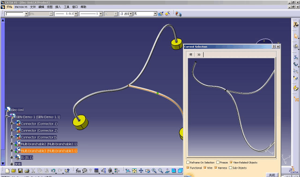Viewport: 300px width, 177px height.
Task: Click the yellow connector at bundle's lower-left end
Action: click(80, 122)
